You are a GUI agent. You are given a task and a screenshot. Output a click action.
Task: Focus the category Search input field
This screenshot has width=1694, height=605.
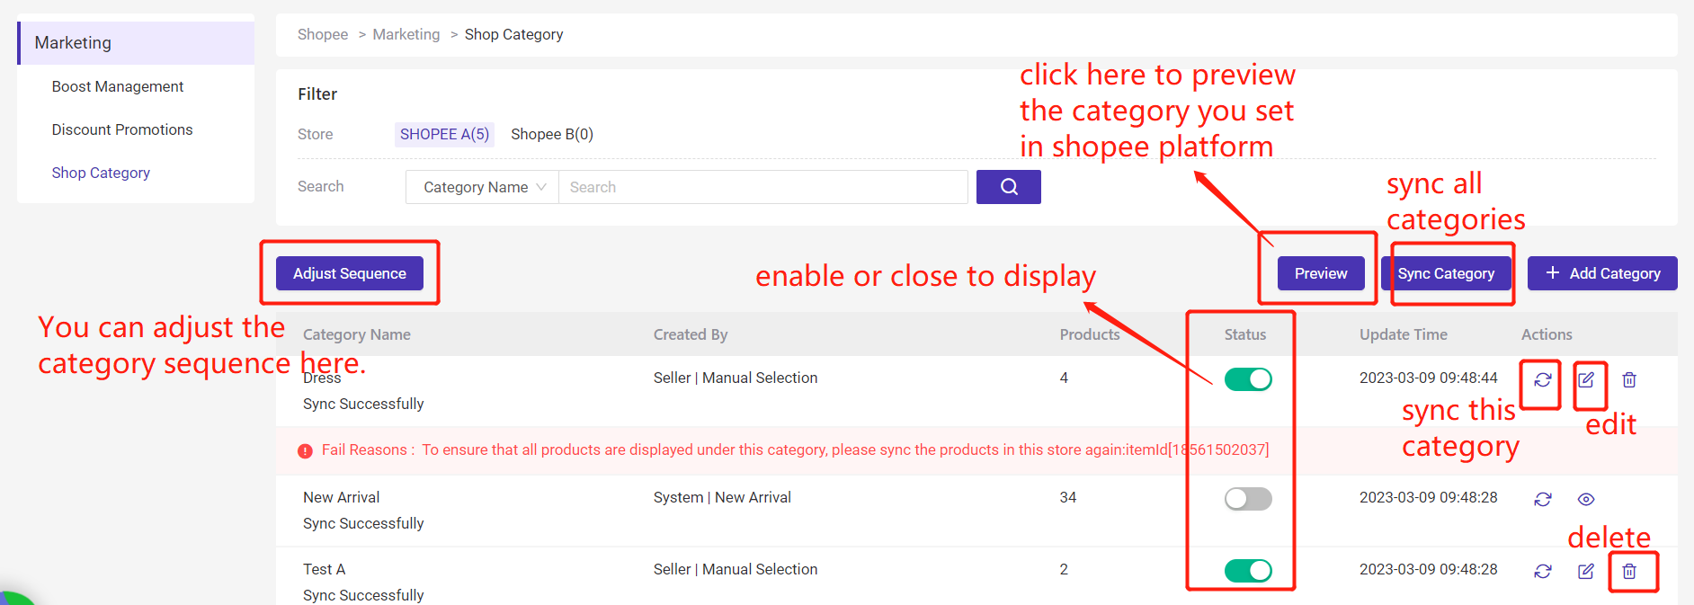tap(762, 187)
